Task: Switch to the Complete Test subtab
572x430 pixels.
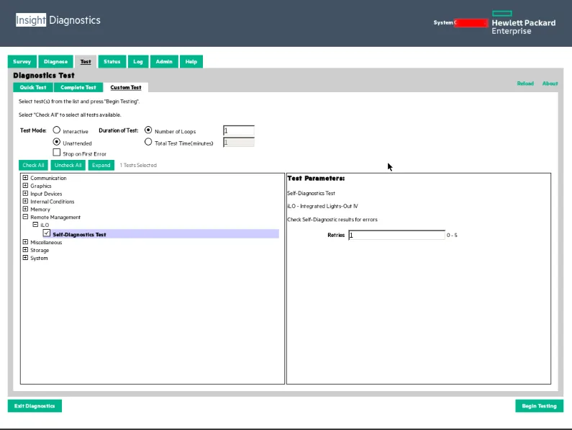Action: pos(78,87)
